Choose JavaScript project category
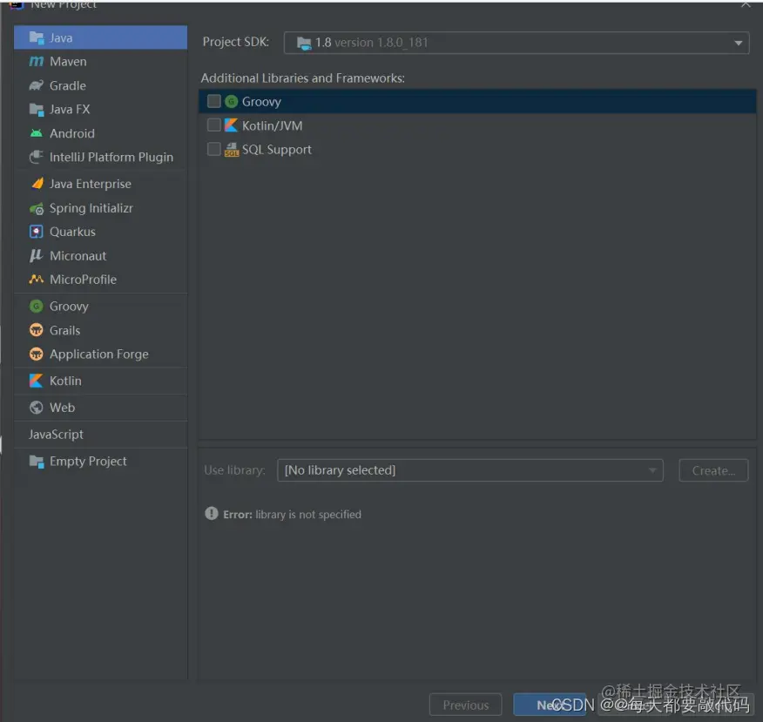 pos(101,435)
